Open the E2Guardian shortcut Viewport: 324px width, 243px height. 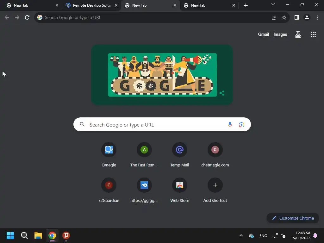click(109, 190)
